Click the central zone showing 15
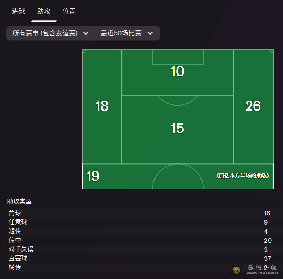This screenshot has width=283, height=279. click(177, 129)
